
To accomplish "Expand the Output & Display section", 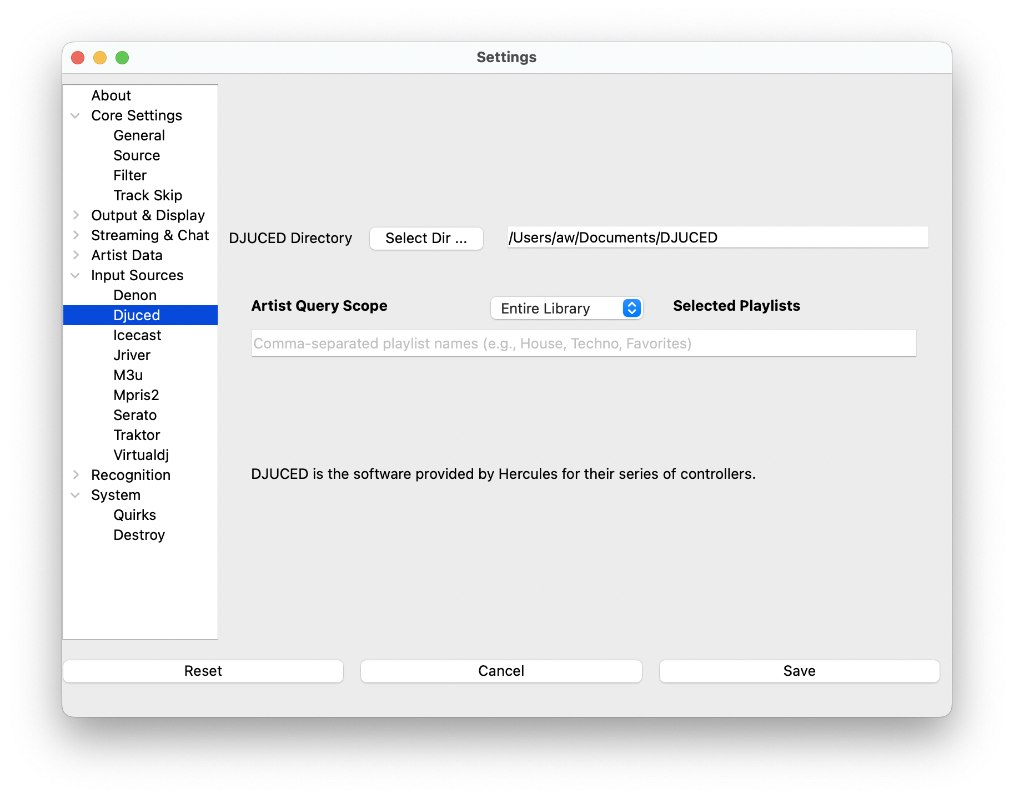I will 77,215.
